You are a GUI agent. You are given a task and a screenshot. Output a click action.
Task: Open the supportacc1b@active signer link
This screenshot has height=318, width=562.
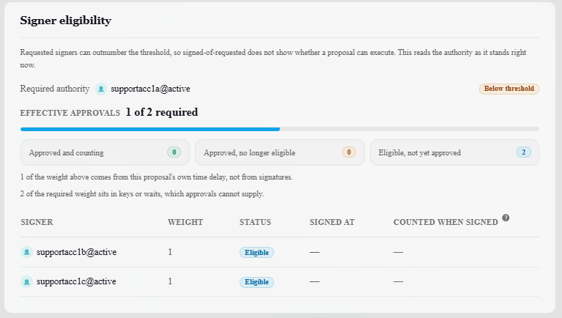point(76,252)
